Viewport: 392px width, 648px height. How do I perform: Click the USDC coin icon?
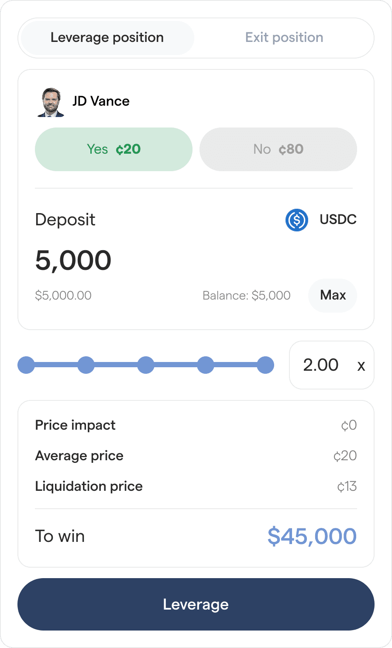(297, 220)
